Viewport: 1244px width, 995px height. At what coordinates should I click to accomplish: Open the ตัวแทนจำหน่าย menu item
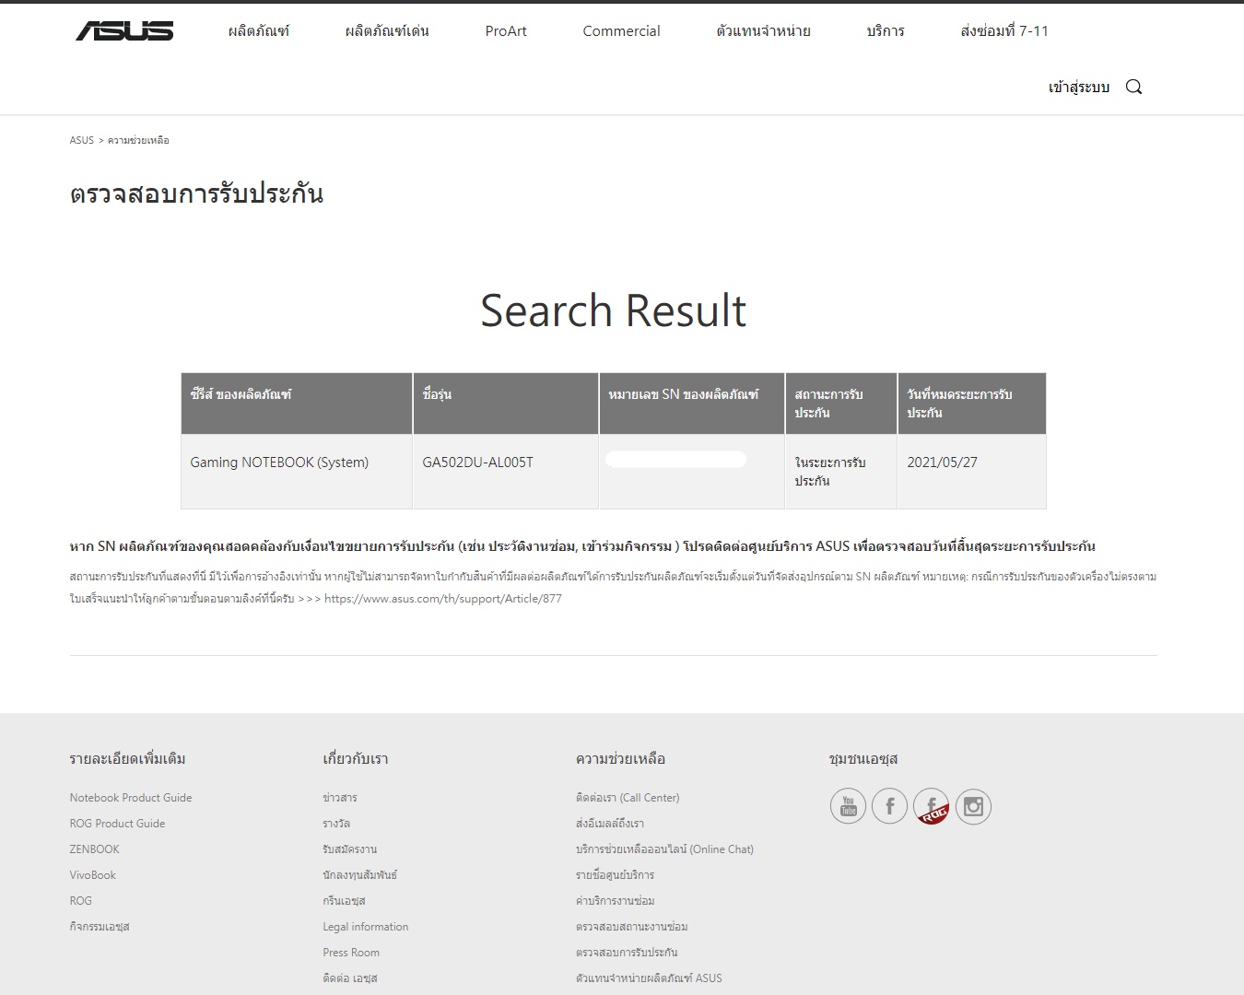763,31
